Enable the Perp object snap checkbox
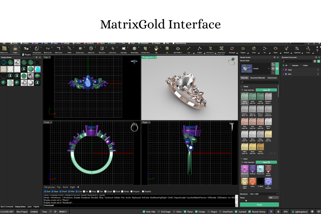Image resolution: width=321 pixels, height=214 pixels. (90, 191)
